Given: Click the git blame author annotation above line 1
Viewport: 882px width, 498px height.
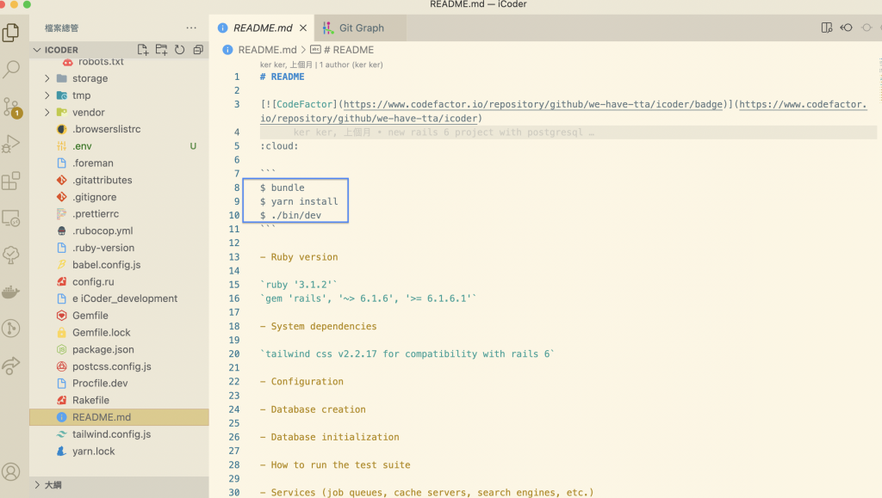Looking at the screenshot, I should (321, 65).
